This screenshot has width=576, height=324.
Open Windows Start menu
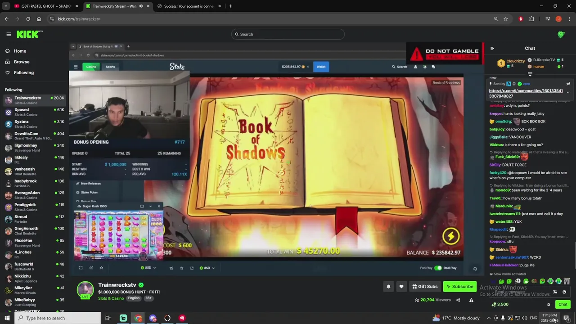[7, 318]
